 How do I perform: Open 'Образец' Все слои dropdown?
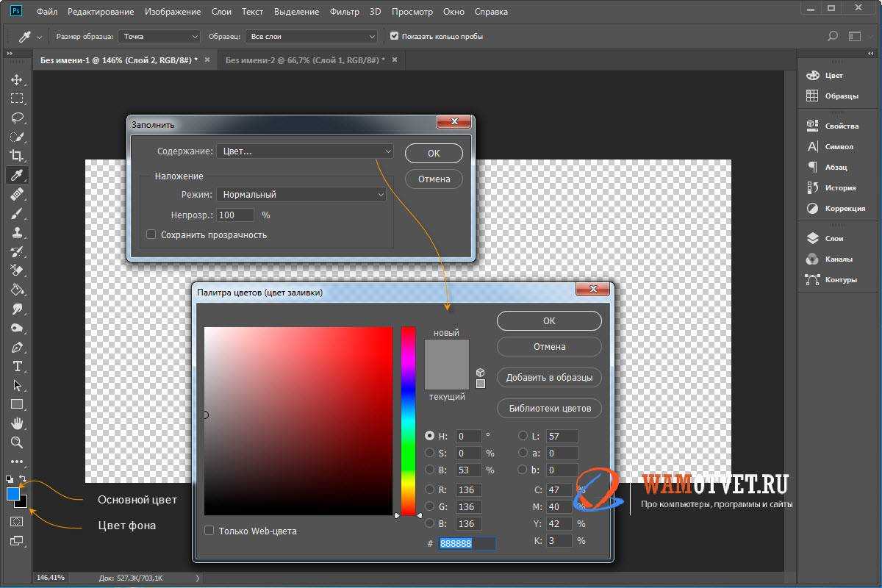pyautogui.click(x=312, y=36)
